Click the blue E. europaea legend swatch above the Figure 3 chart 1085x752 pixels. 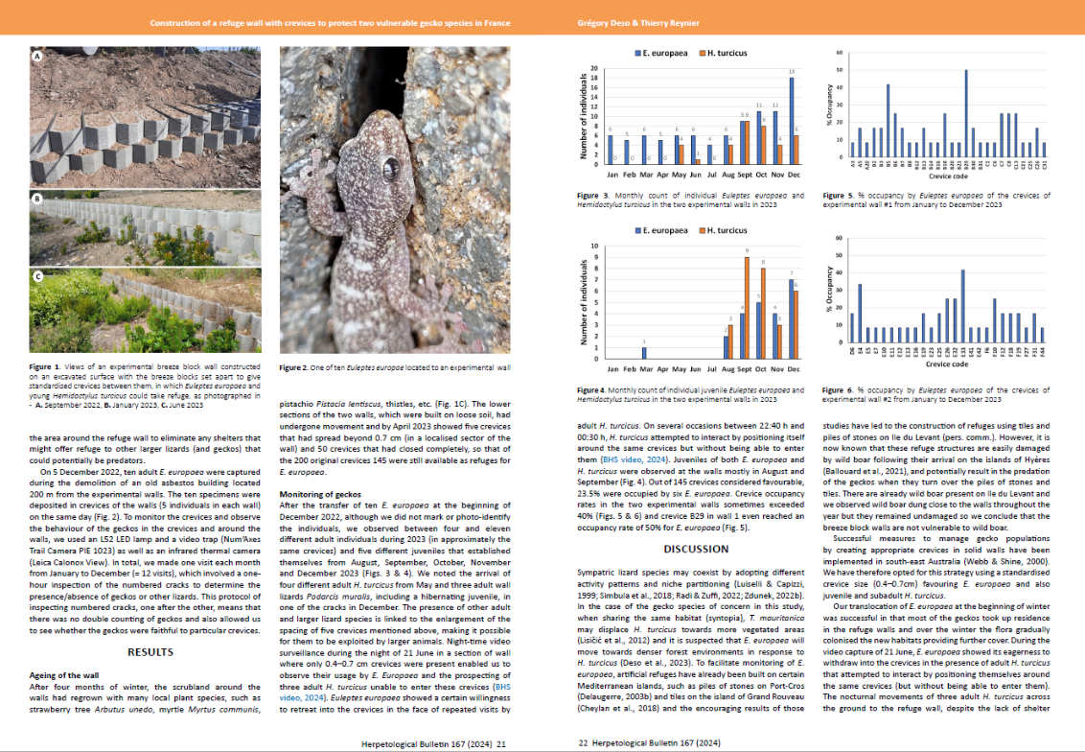click(637, 52)
